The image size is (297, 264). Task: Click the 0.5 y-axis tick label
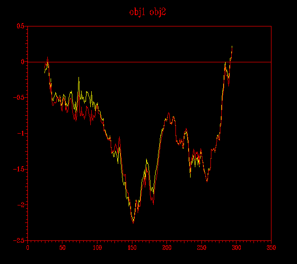point(20,26)
